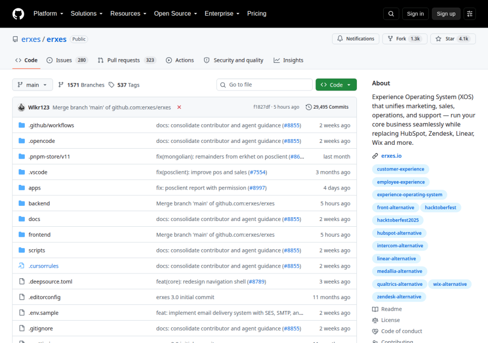Viewport: 488px width, 343px height.
Task: Expand the Solutions menu
Action: [87, 14]
